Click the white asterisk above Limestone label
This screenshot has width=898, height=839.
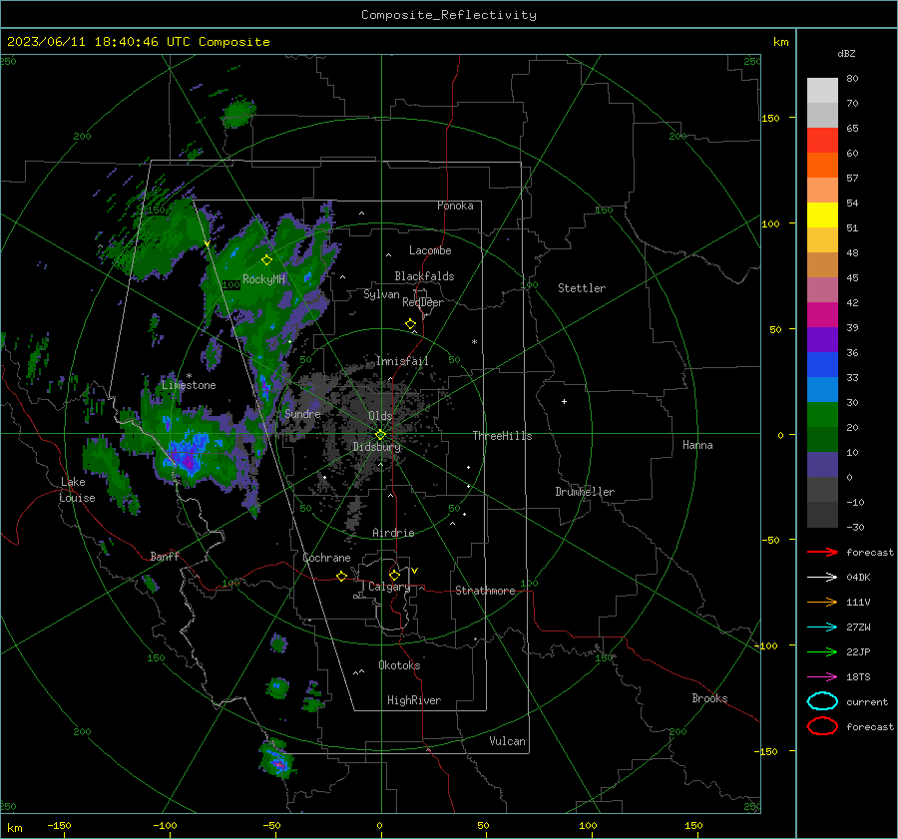[189, 376]
